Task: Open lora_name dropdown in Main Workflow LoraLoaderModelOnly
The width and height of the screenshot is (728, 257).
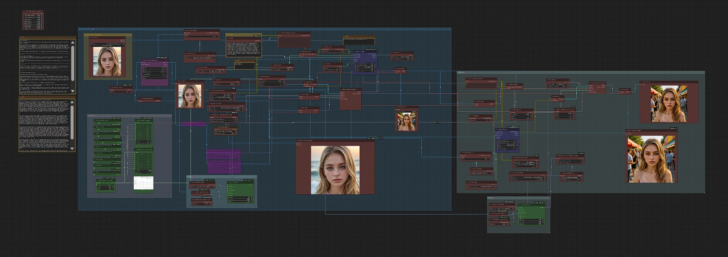Action: coord(226,131)
